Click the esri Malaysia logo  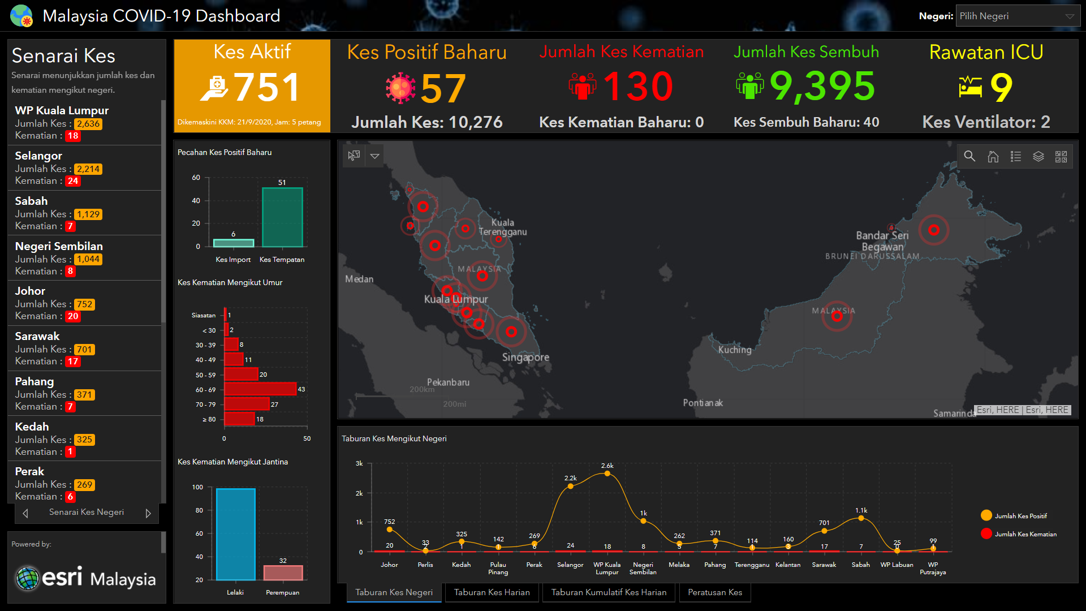(x=85, y=578)
